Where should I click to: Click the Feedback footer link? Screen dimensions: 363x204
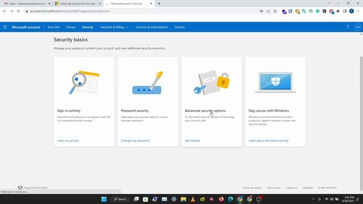pyautogui.click(x=307, y=188)
